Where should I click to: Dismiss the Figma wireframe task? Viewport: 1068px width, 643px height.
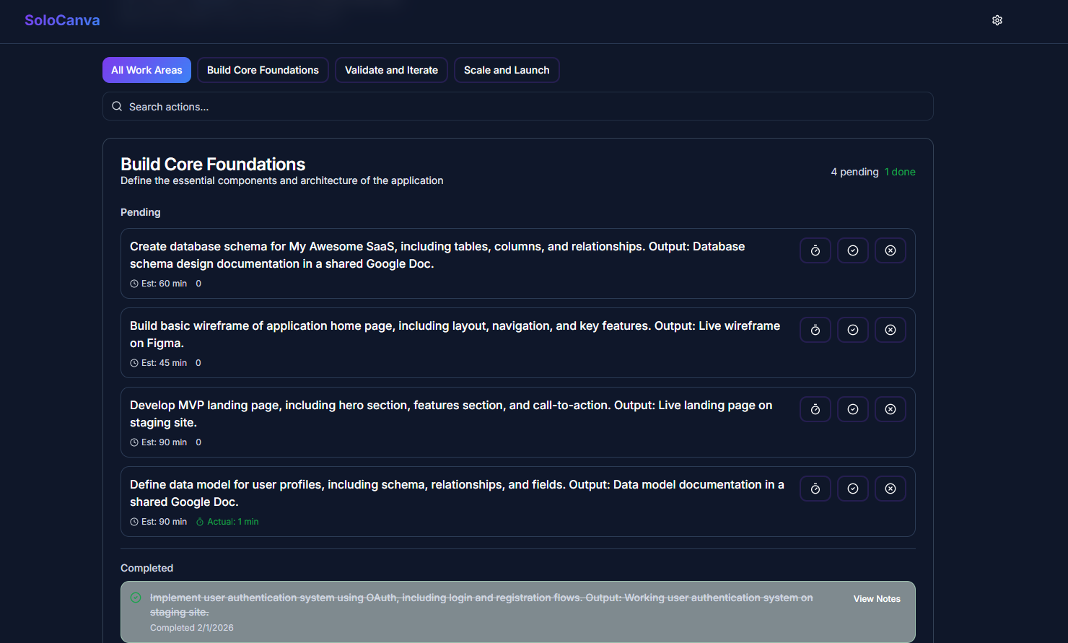tap(890, 330)
